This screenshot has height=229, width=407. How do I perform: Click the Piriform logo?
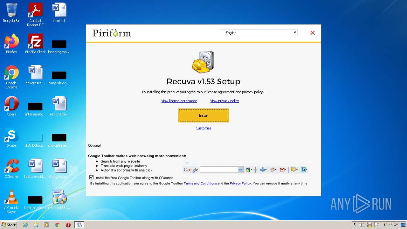pos(112,33)
